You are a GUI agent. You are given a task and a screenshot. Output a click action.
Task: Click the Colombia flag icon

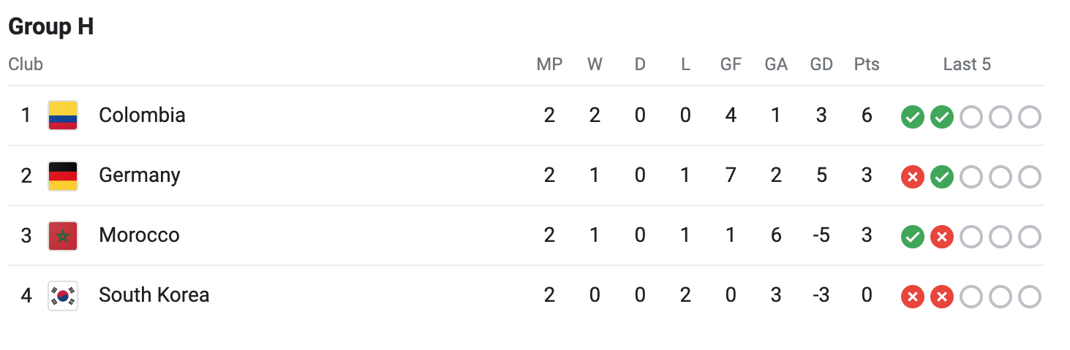click(63, 115)
